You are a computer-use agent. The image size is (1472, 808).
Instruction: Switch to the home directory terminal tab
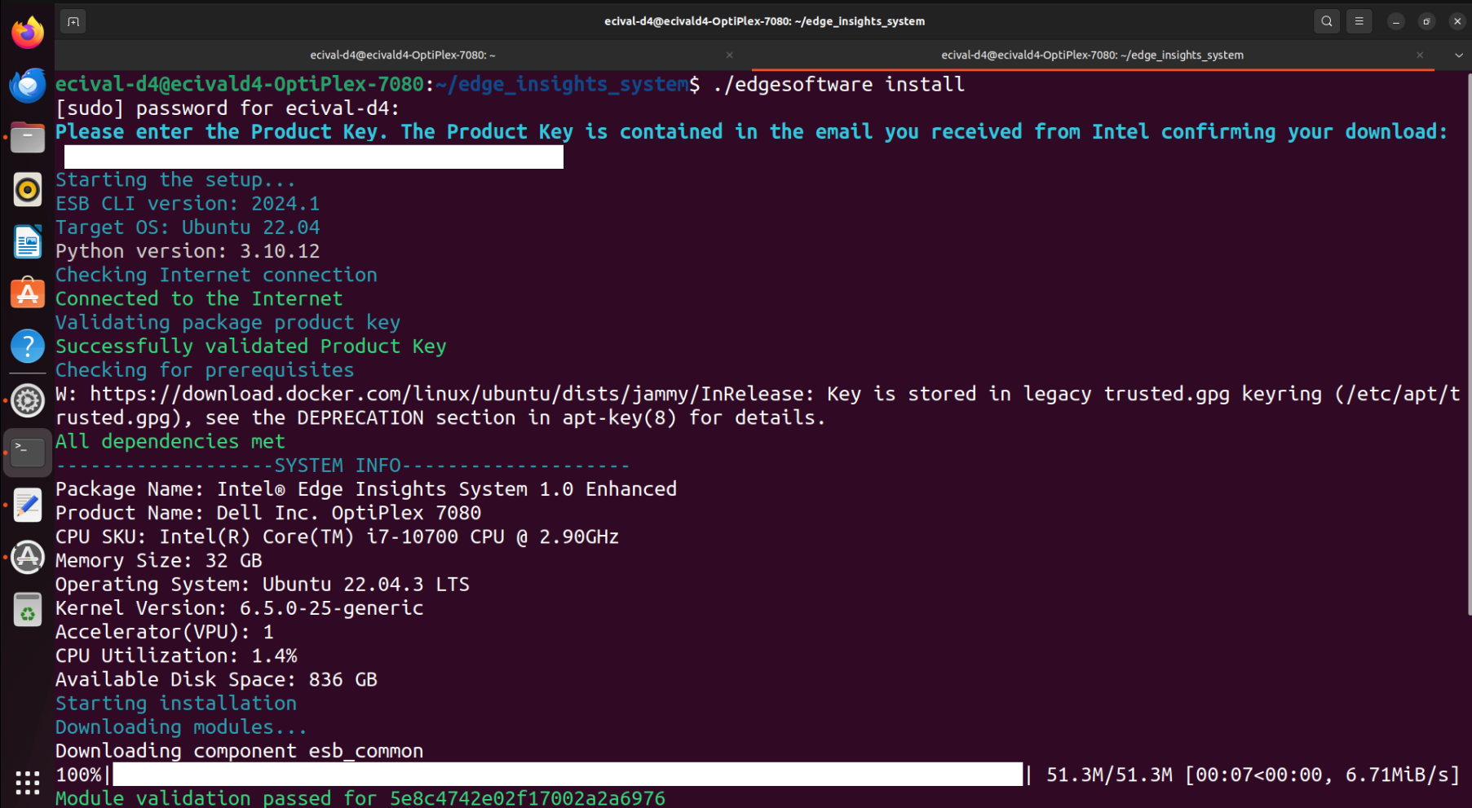pyautogui.click(x=403, y=55)
